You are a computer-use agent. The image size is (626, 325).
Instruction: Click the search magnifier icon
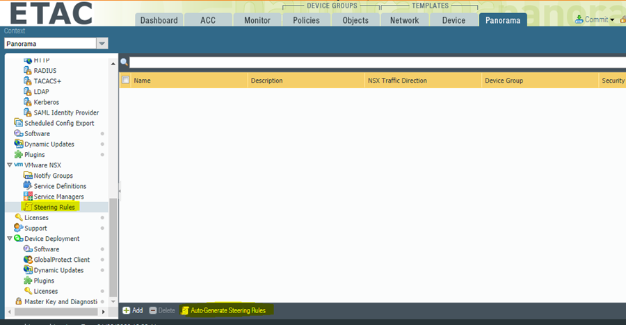click(x=125, y=62)
